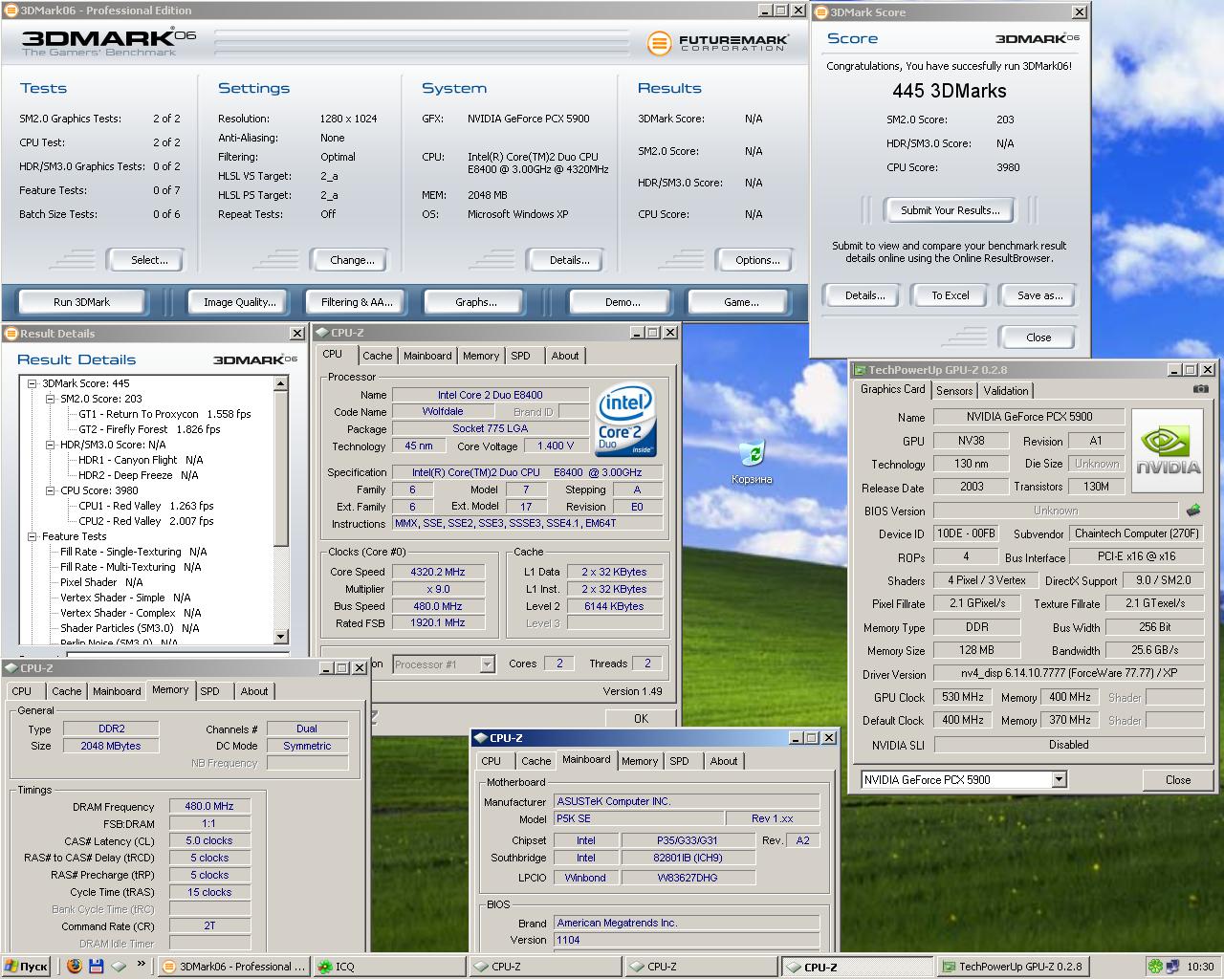Screen dimensions: 1224x979
Task: Click the DRAM Frequency 480.0 MHz value
Action: coord(209,807)
